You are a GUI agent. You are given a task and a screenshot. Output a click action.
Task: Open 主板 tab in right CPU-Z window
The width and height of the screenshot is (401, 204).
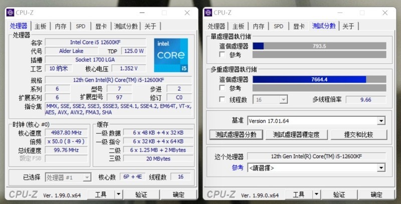click(x=239, y=26)
